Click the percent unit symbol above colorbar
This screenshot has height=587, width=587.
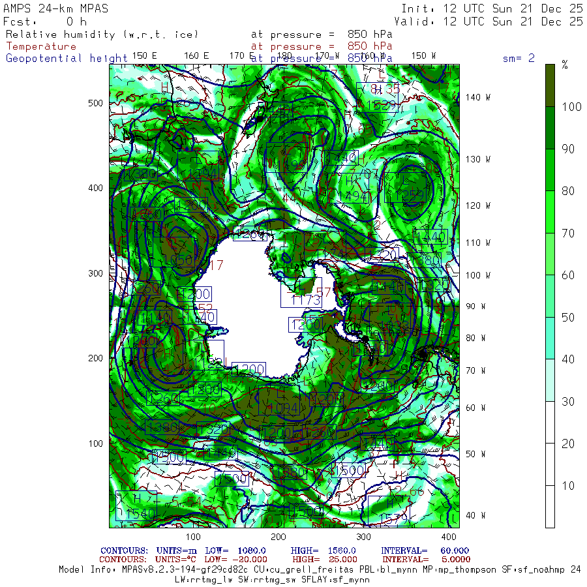point(565,65)
